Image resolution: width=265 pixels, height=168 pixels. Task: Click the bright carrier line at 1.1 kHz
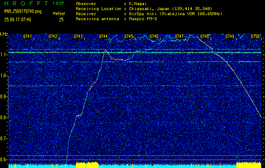coord(135,52)
